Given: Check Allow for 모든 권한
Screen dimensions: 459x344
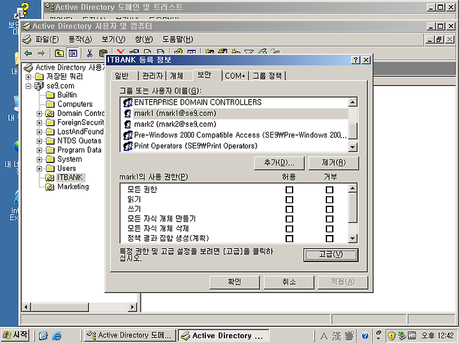Looking at the screenshot, I should coord(289,190).
